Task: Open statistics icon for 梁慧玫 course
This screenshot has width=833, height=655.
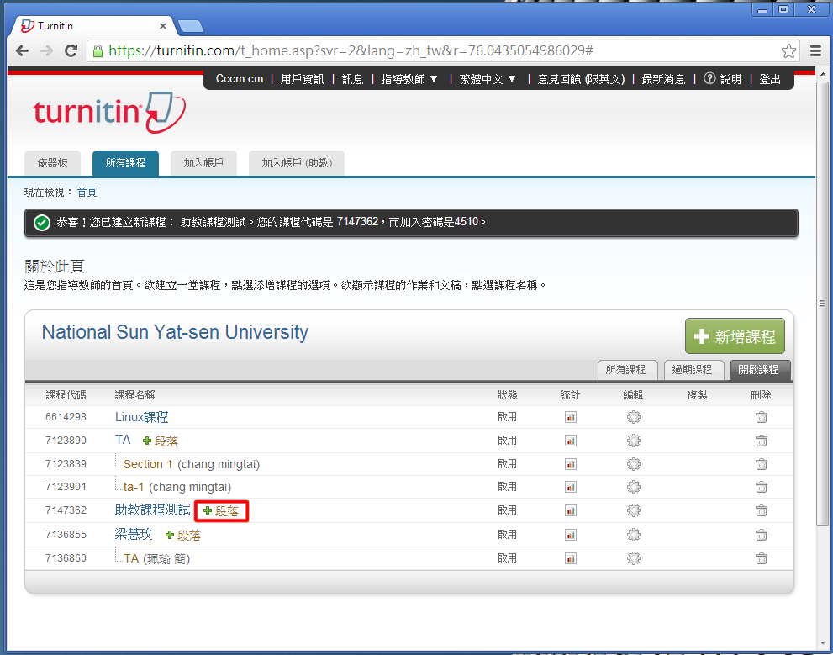Action: pyautogui.click(x=571, y=535)
